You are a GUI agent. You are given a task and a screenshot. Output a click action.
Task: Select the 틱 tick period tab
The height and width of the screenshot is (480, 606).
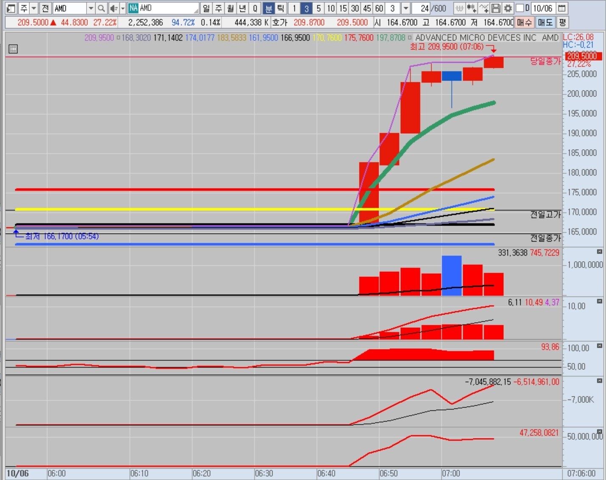(x=281, y=8)
